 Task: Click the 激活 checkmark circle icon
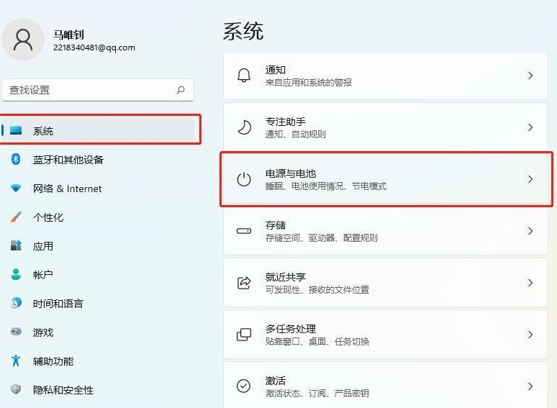244,386
